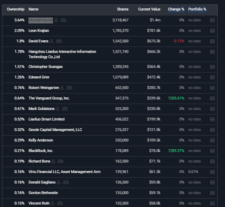Open calendar icon in Leon Krajian row
This screenshot has height=207, width=225.
pyautogui.click(x=212, y=31)
